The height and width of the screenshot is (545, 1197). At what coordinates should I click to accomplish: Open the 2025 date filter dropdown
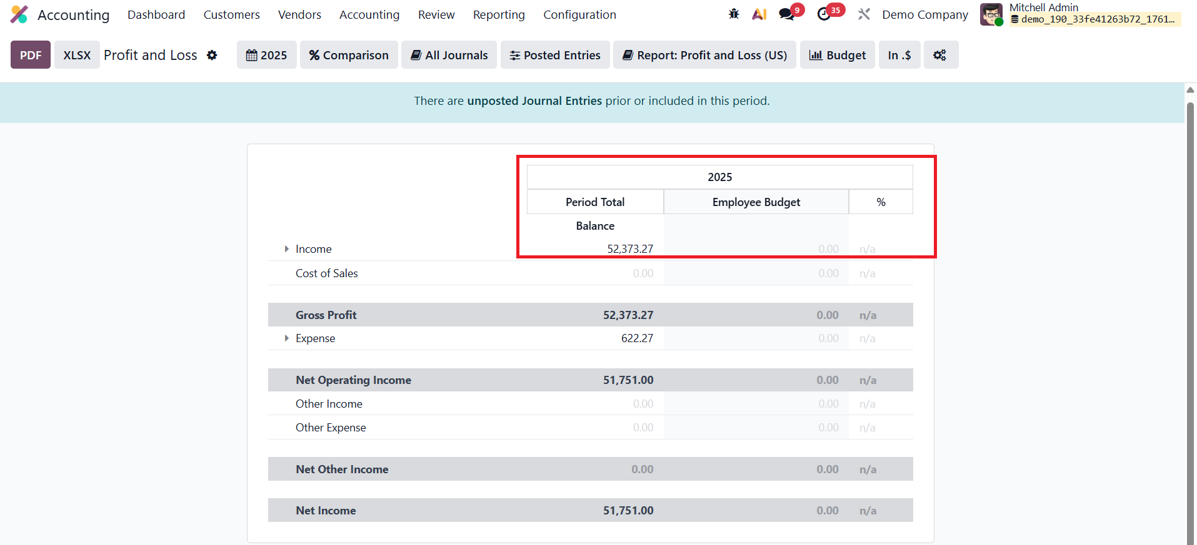267,55
